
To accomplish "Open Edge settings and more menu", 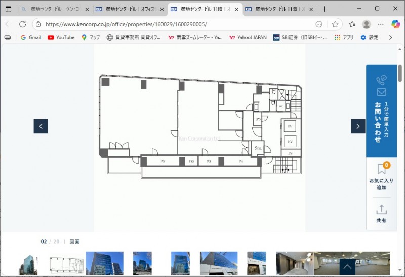I will click(x=381, y=24).
